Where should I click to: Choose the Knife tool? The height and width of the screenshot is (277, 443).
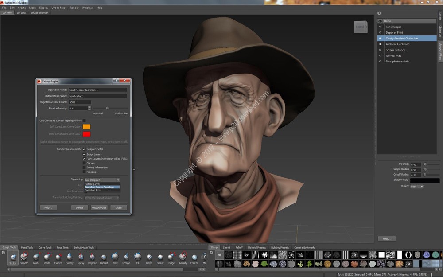(149, 258)
